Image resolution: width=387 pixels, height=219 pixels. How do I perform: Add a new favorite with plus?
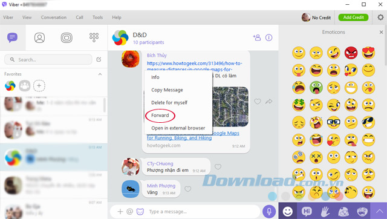tap(39, 86)
